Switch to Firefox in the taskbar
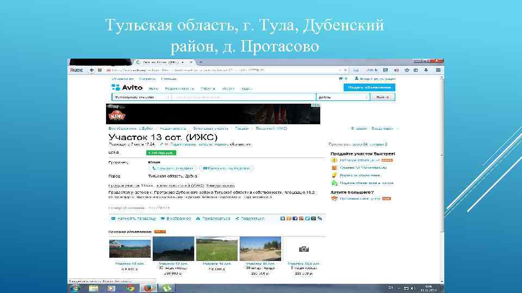Image resolution: width=522 pixels, height=293 pixels. [148, 288]
